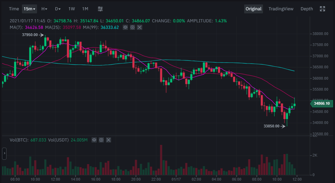
Task: Remove the Vol indicator
Action: click(108, 139)
